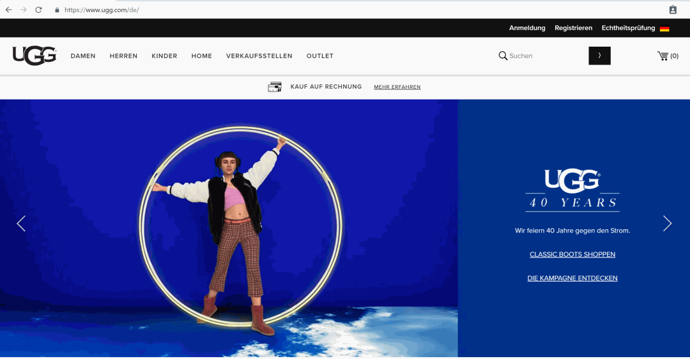Click the UGG 40 Years banner logo

point(572,190)
